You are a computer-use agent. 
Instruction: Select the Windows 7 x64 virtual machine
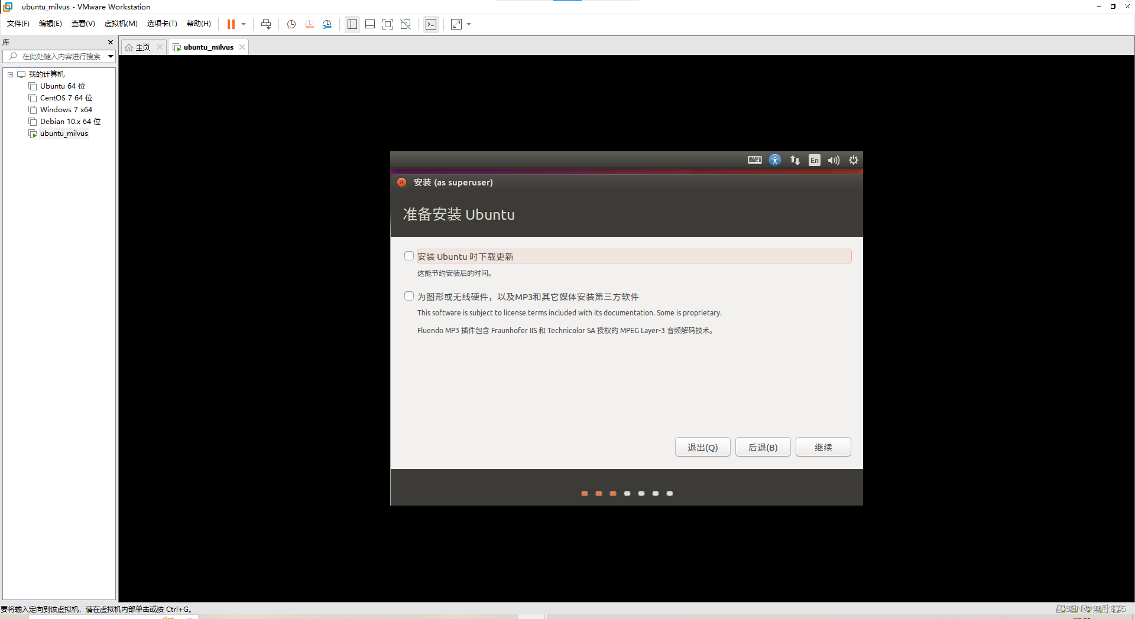66,110
